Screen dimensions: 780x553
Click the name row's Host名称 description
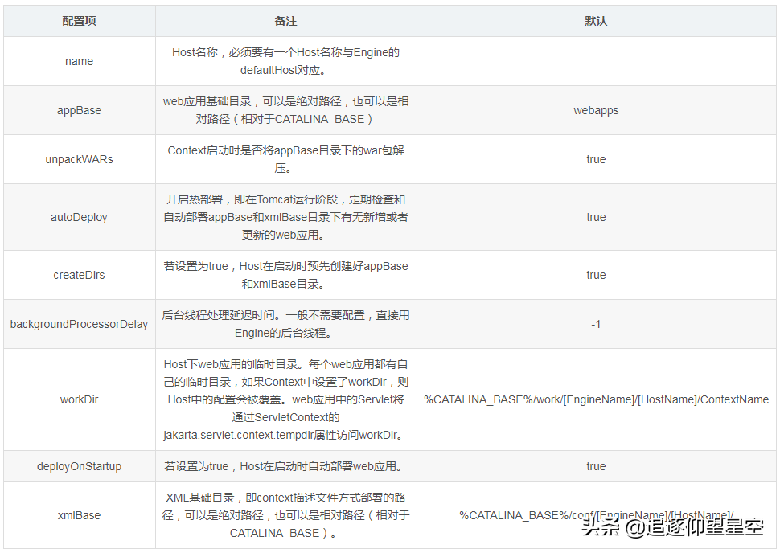(x=285, y=61)
